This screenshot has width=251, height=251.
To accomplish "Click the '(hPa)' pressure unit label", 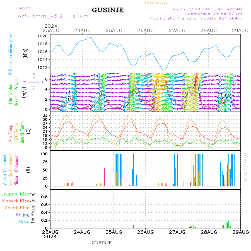I will (25, 54).
